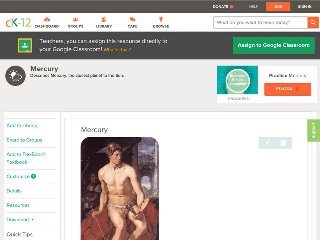Type in the search learning field

coord(260,22)
